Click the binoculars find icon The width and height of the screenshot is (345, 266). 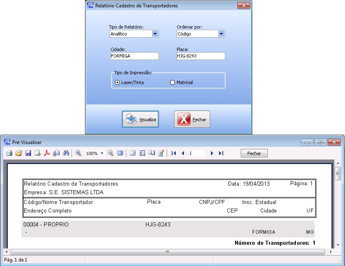[66, 153]
